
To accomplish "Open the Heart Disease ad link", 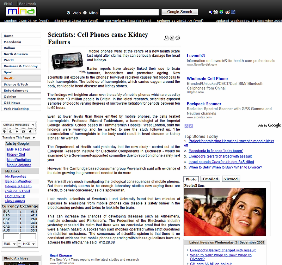I will click(61, 255).
